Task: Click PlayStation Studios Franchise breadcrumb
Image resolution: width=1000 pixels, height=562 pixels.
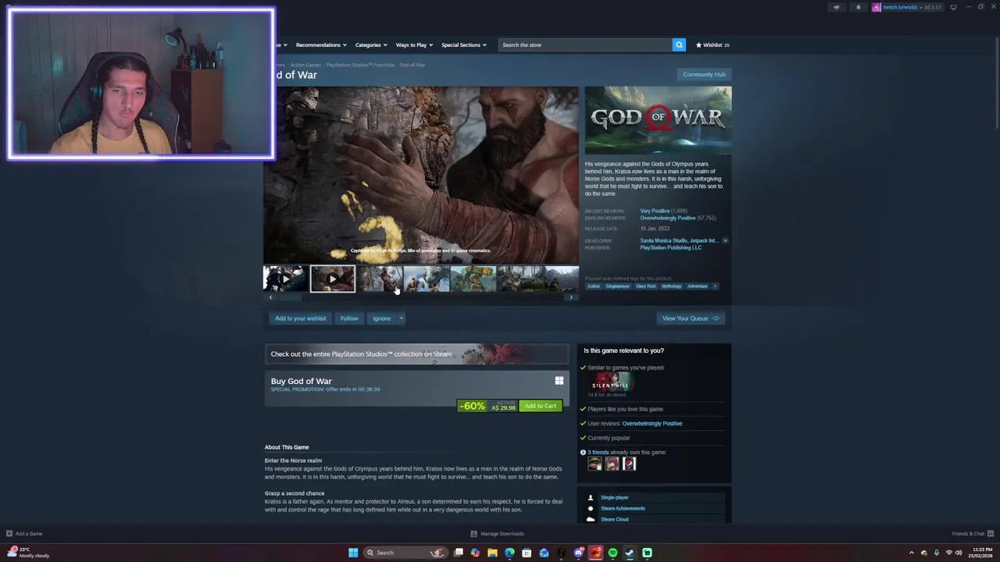Action: tap(360, 65)
